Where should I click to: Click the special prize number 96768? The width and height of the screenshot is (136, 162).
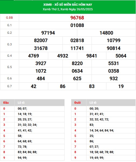[x=77, y=18]
